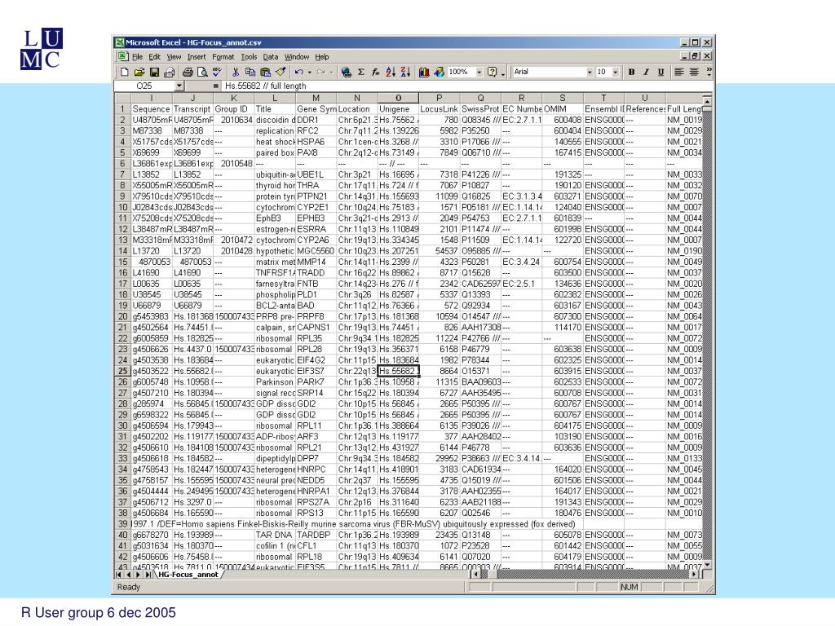The width and height of the screenshot is (835, 626).
Task: Click the vertical scrollbar up arrow
Action: pyautogui.click(x=707, y=101)
